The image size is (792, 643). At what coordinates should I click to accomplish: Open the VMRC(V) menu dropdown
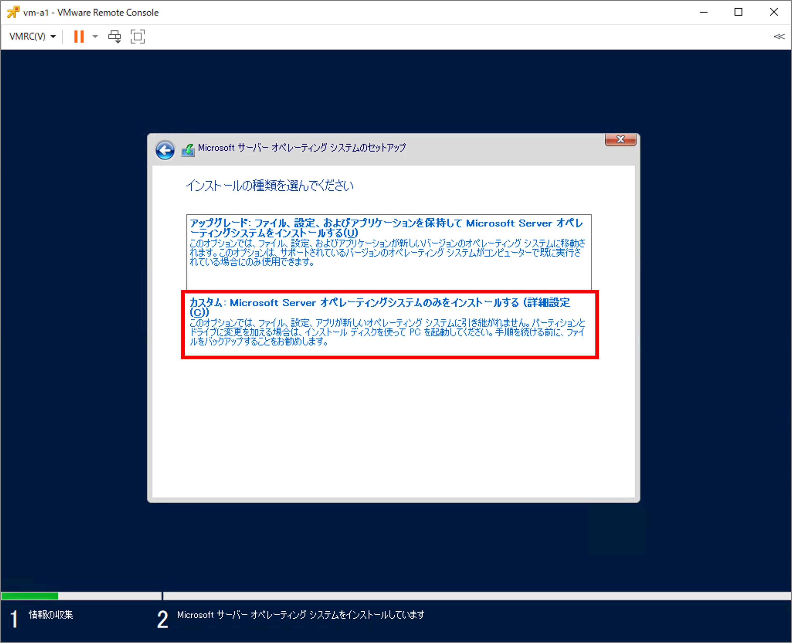coord(33,36)
